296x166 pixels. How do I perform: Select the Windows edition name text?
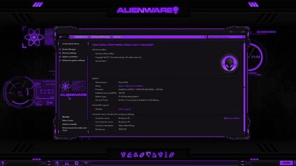coord(105,53)
